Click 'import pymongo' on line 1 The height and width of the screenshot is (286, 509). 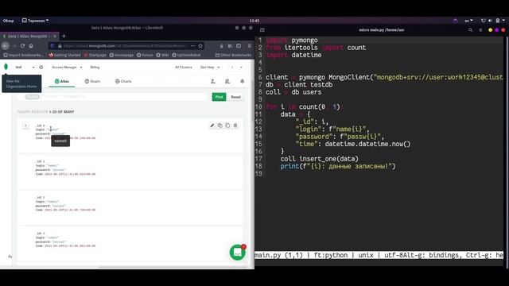tap(292, 41)
